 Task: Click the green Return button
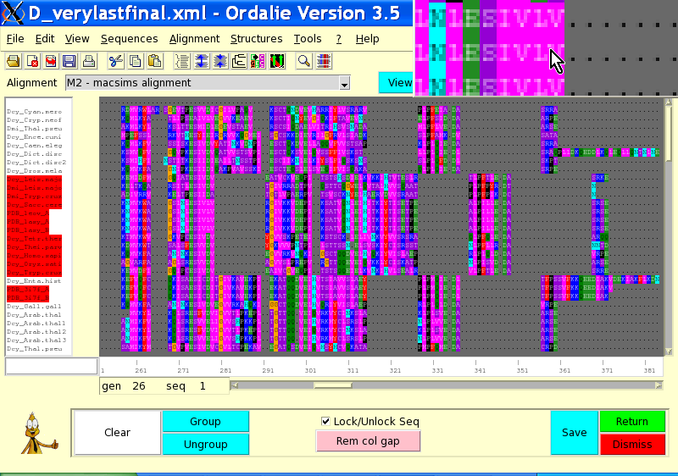click(x=631, y=421)
